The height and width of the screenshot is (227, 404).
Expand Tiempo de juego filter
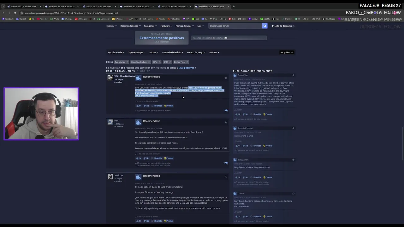[196, 52]
